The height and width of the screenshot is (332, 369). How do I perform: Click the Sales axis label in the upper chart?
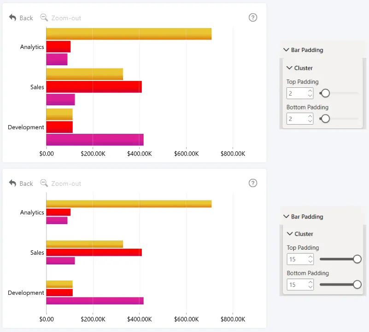(37, 87)
